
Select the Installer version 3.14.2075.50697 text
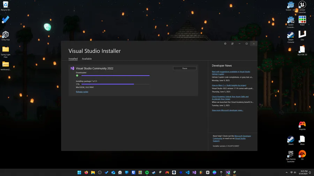(x=226, y=146)
